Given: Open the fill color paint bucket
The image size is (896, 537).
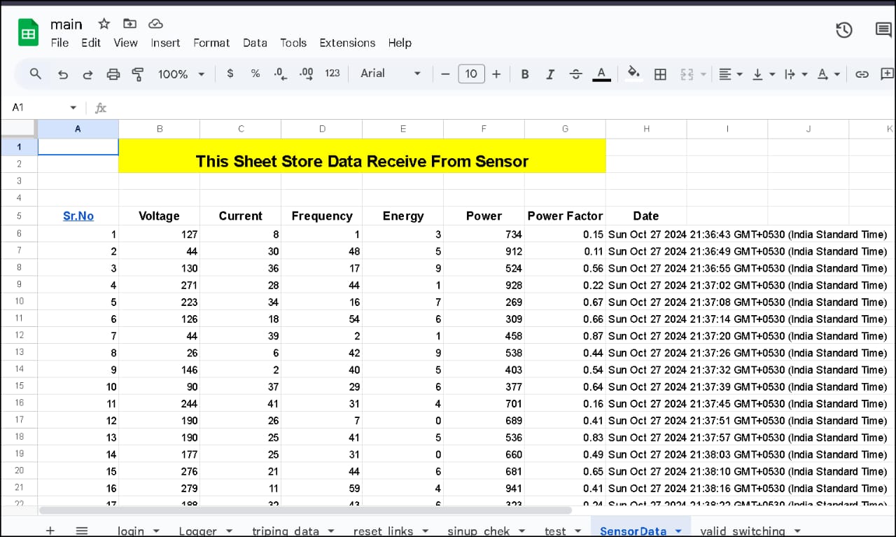Looking at the screenshot, I should click(x=633, y=73).
